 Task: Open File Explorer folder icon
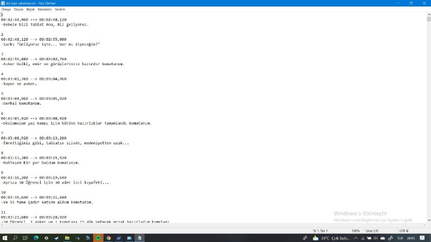point(67,238)
